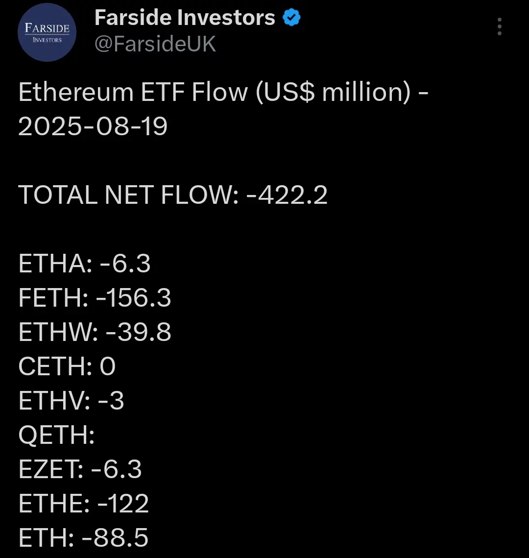The image size is (529, 558).
Task: Click the -422.2 total value
Action: (x=287, y=195)
